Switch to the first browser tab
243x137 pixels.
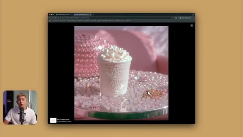[x=64, y=14]
